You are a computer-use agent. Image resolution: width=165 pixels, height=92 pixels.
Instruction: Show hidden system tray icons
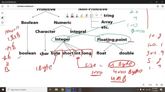[138, 90]
